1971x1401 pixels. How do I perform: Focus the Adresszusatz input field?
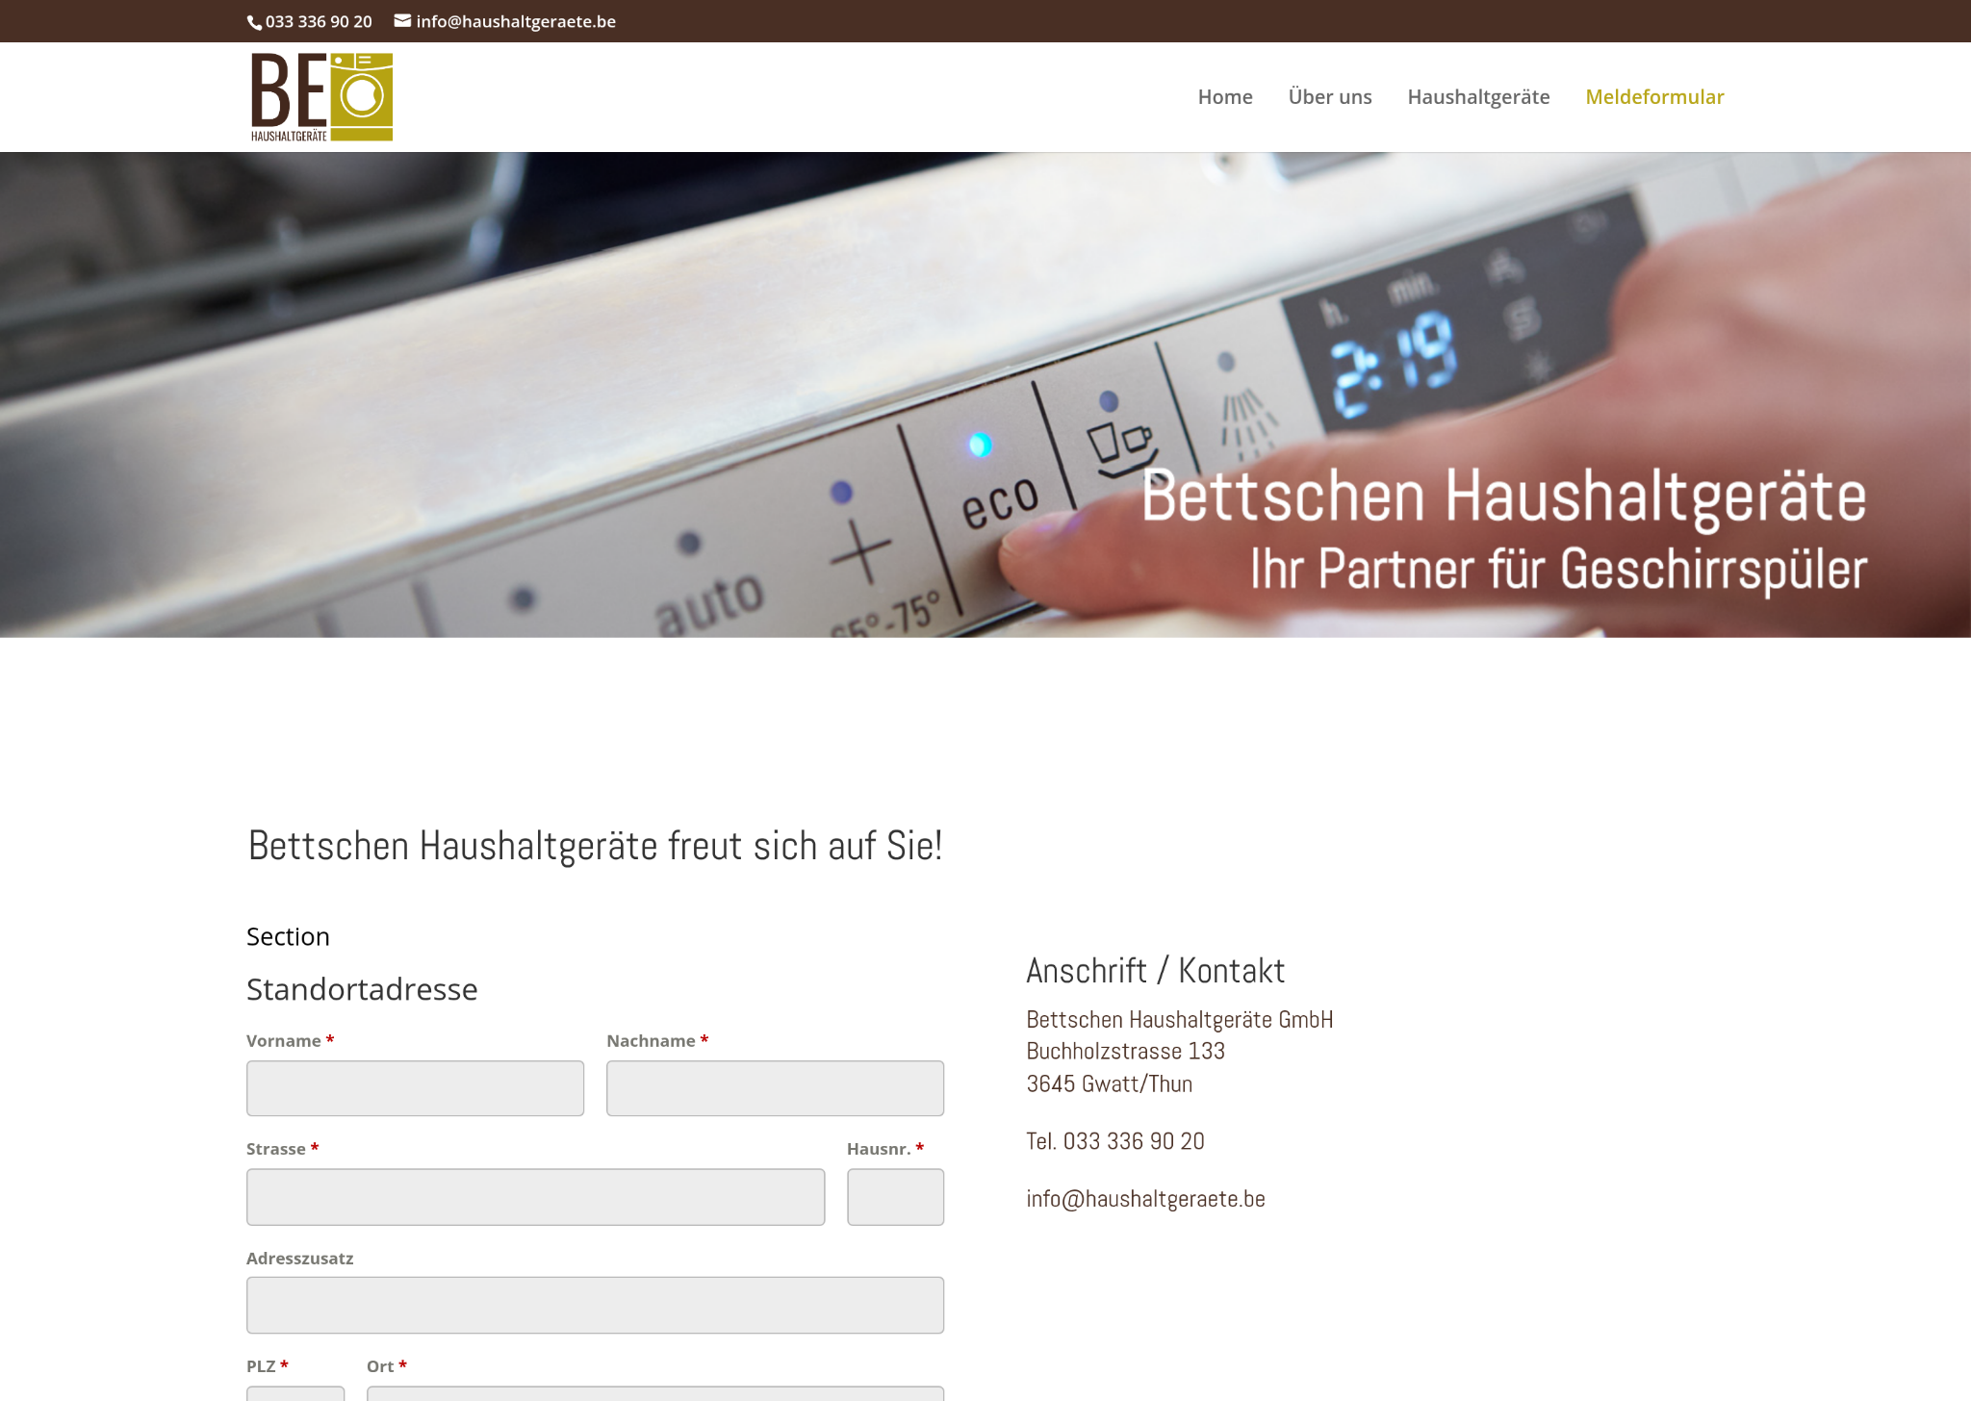(595, 1305)
